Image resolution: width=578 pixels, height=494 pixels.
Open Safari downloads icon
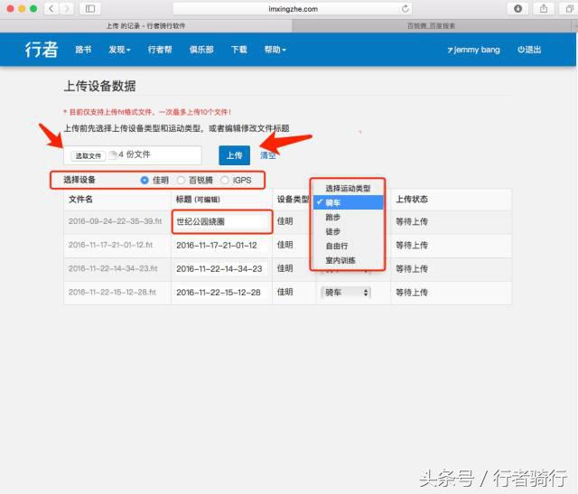tap(517, 8)
